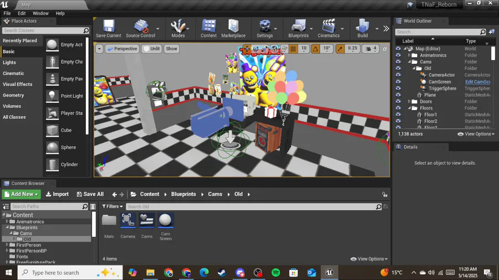The image size is (499, 280).
Task: Open the Edit menu
Action: coord(22,13)
